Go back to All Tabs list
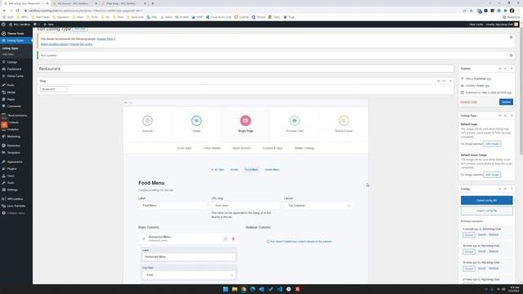The width and height of the screenshot is (523, 294). pyautogui.click(x=217, y=170)
